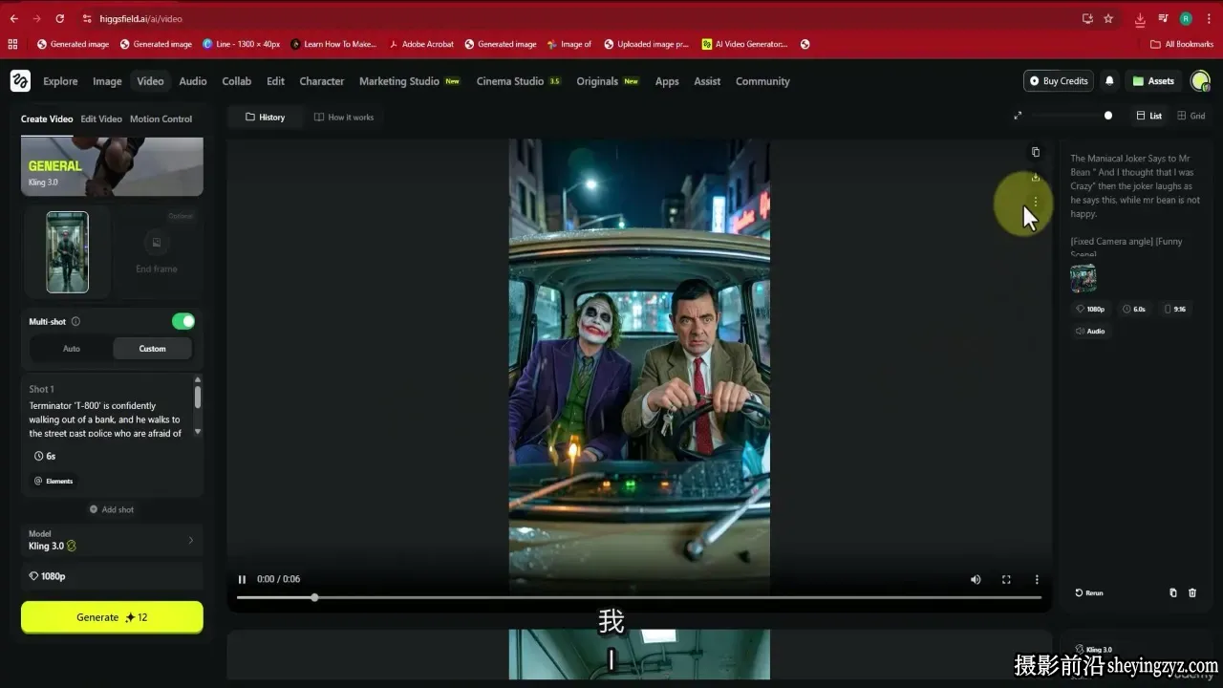1223x688 pixels.
Task: Enter fullscreen on the video player
Action: 1006,579
